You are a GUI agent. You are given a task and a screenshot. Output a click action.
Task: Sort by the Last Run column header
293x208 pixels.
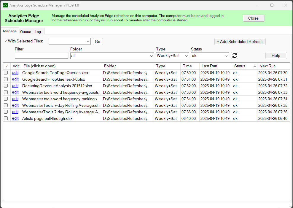click(x=216, y=66)
